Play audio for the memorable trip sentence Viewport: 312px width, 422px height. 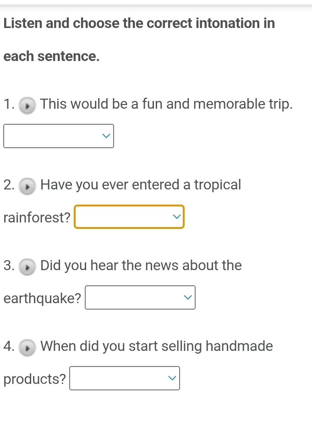click(x=28, y=105)
